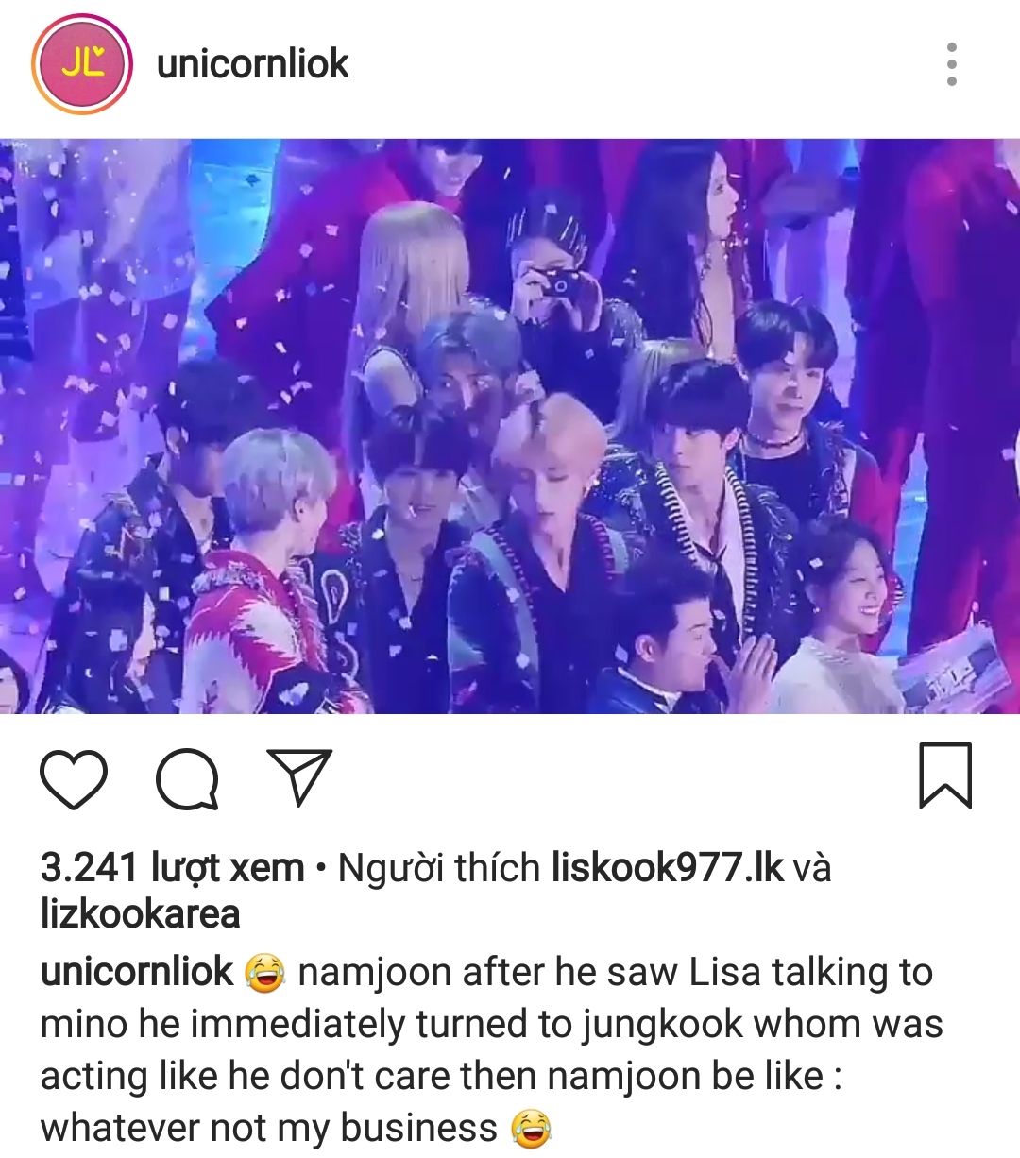The image size is (1020, 1158).
Task: View story from the JL profile avatar
Action: click(x=81, y=64)
